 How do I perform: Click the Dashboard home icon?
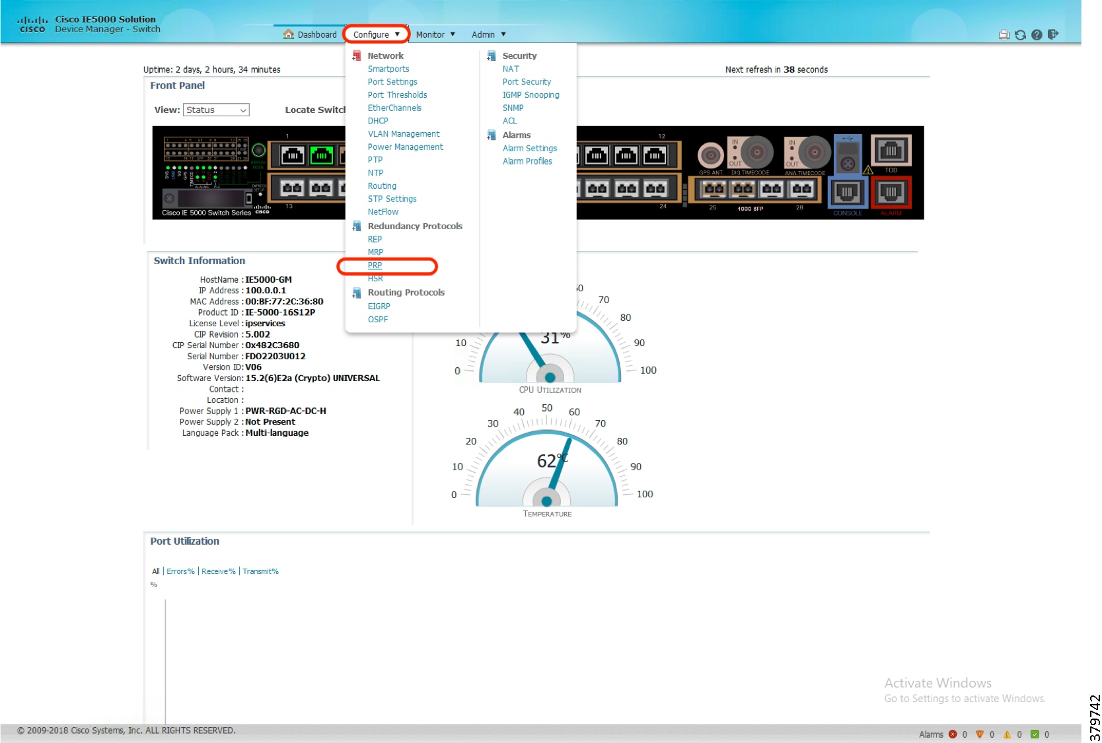tap(289, 34)
